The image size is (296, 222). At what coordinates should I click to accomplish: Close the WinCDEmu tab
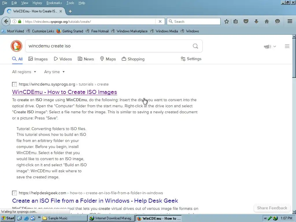(x=61, y=11)
